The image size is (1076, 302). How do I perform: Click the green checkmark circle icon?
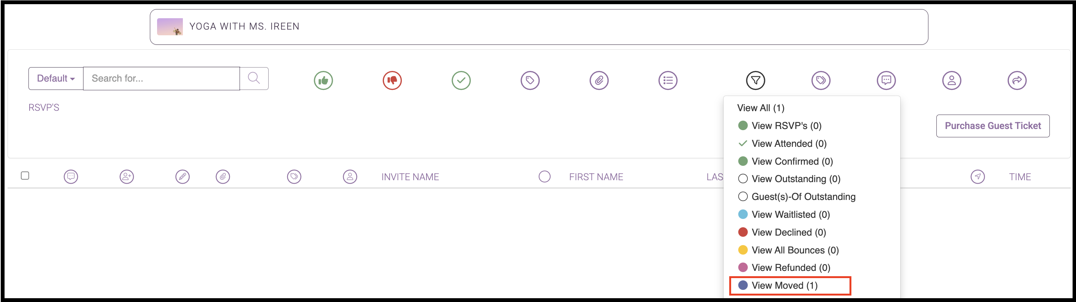tap(461, 80)
